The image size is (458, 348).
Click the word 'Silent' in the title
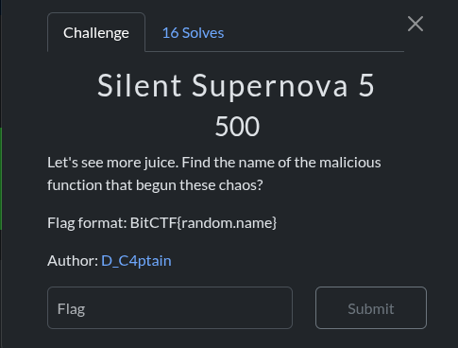point(139,85)
